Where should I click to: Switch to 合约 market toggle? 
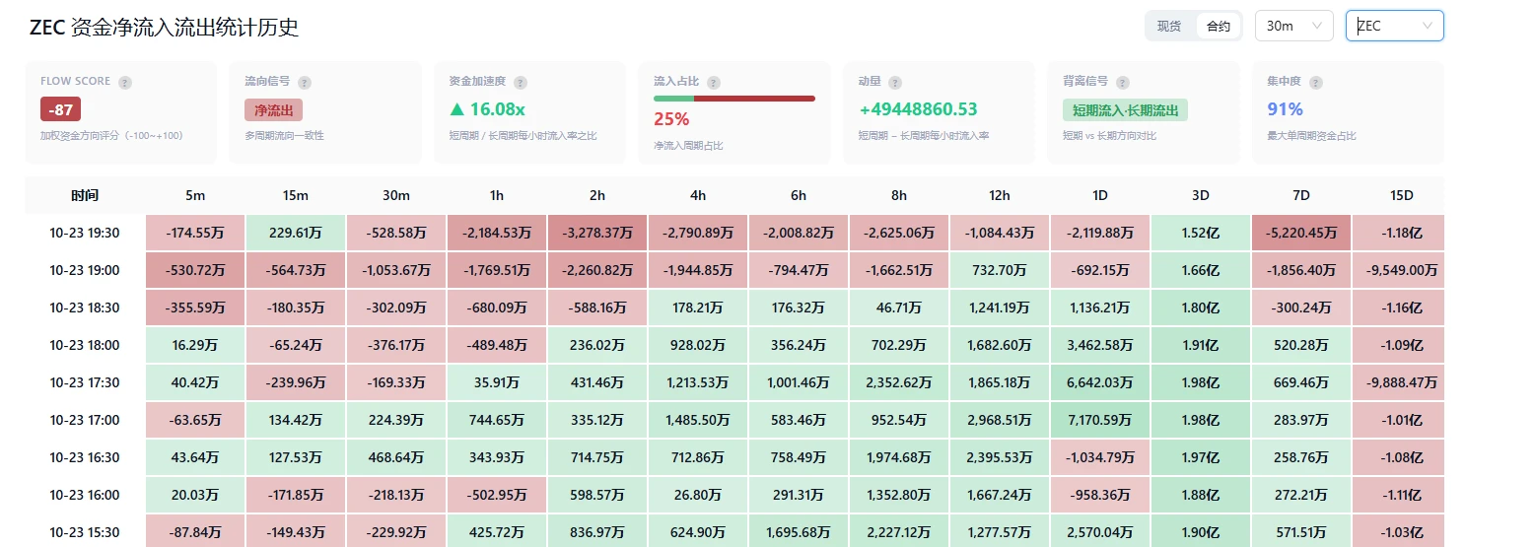click(1219, 27)
